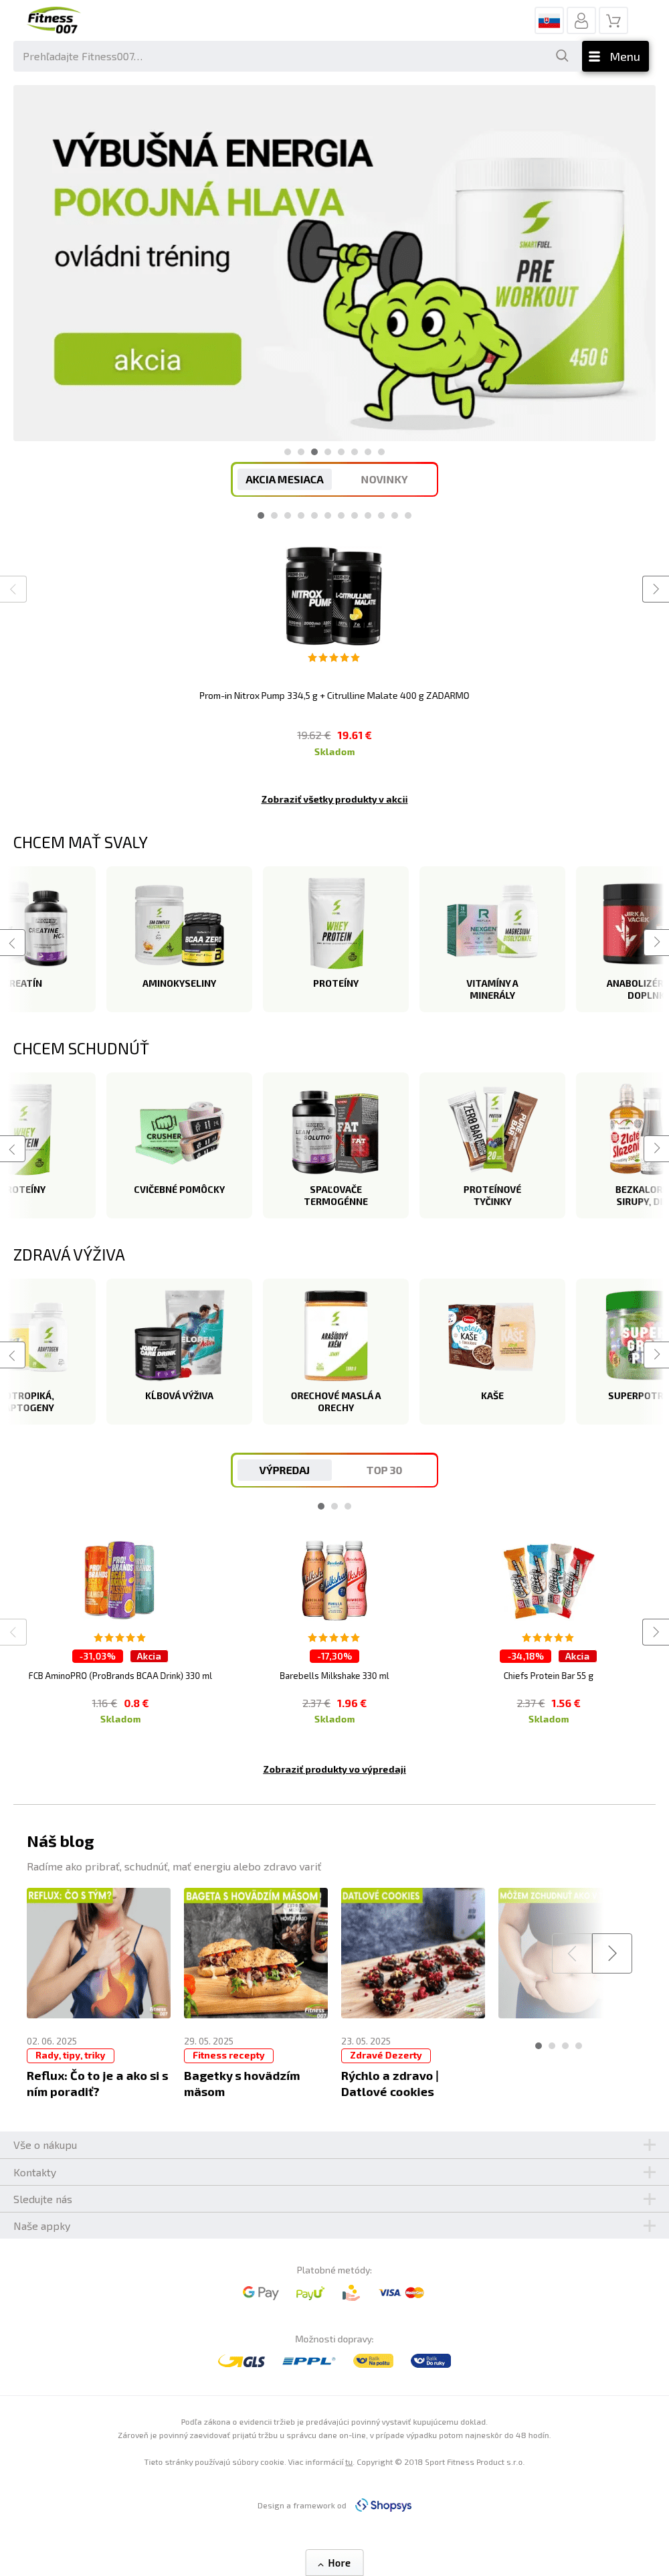Open the user account icon
The height and width of the screenshot is (2576, 669).
coord(581,20)
